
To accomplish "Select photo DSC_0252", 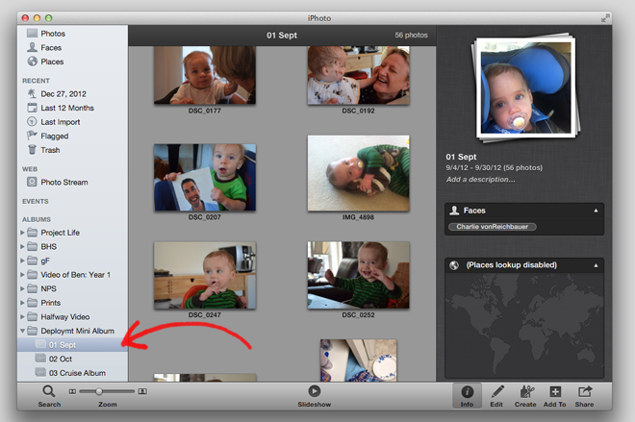I will coord(359,275).
